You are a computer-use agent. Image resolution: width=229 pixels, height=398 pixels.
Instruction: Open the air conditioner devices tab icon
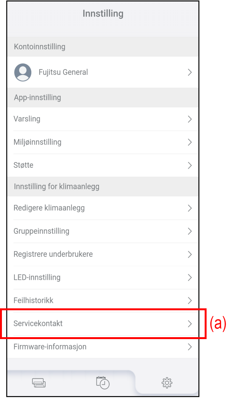click(39, 383)
